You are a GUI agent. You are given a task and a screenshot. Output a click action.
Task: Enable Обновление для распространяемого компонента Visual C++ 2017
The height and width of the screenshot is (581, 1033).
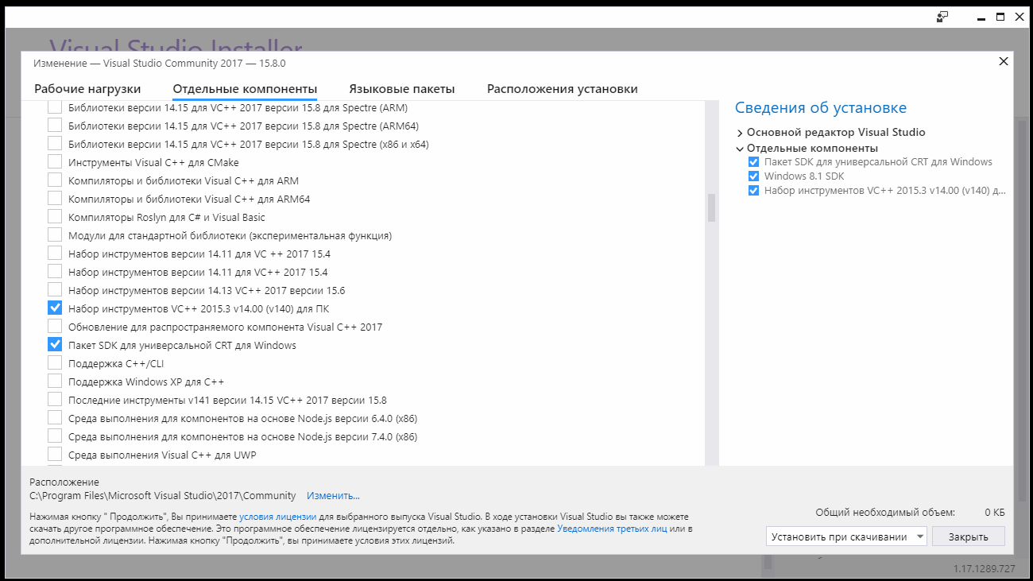(55, 327)
